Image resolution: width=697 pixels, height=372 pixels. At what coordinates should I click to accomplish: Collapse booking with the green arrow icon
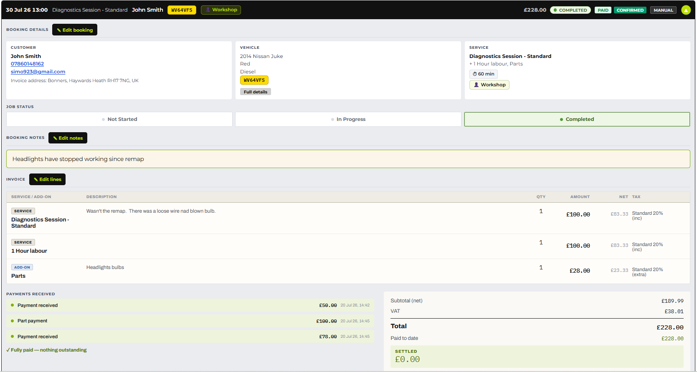(x=686, y=10)
